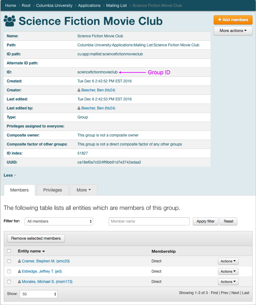Click the Reset filter button
Viewport: 256px width, 305px height.
click(228, 221)
